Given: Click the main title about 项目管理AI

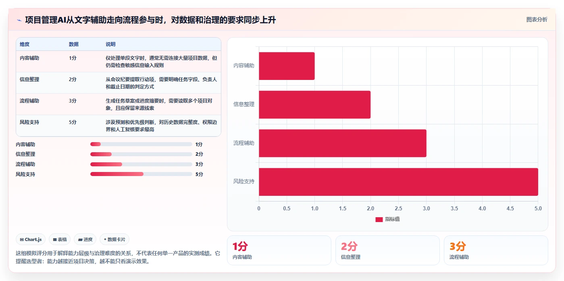Looking at the screenshot, I should (150, 20).
